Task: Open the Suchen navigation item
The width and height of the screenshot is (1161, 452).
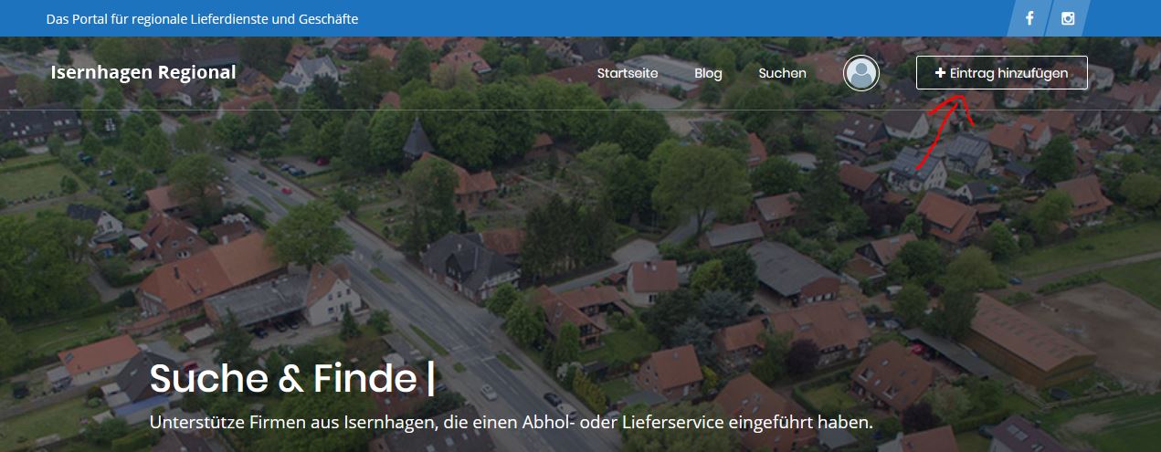Action: click(x=782, y=73)
